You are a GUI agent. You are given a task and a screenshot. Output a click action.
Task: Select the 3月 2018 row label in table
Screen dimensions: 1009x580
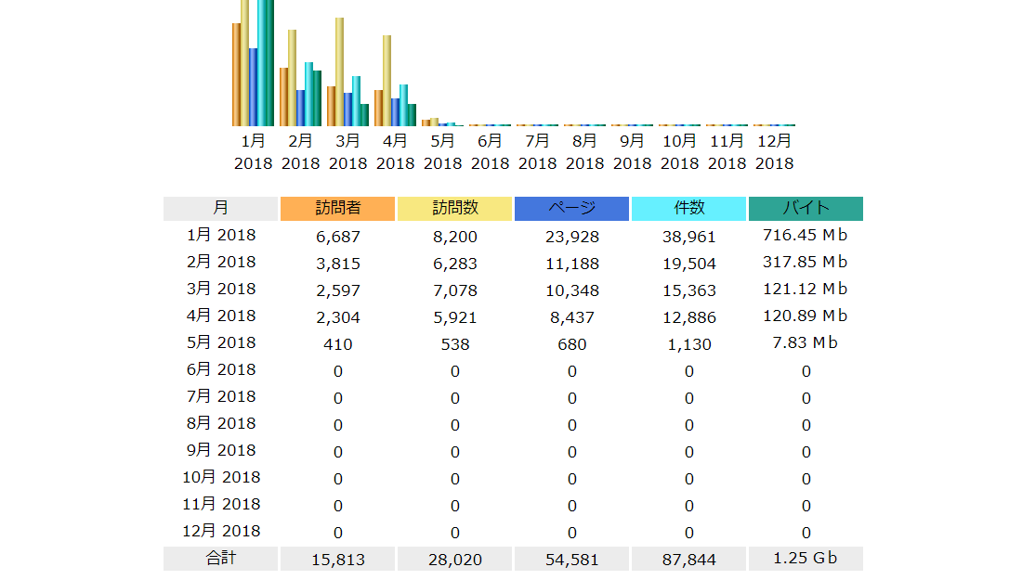pyautogui.click(x=221, y=290)
